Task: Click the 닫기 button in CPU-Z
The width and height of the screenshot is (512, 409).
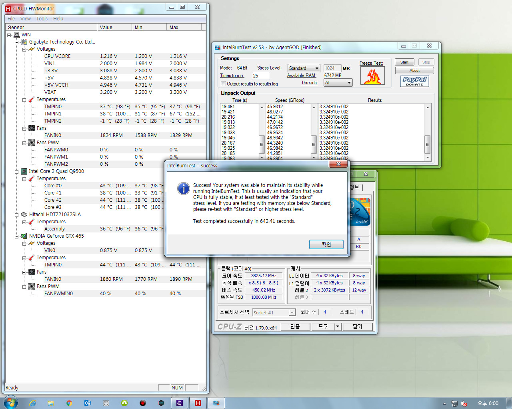Action: point(358,327)
